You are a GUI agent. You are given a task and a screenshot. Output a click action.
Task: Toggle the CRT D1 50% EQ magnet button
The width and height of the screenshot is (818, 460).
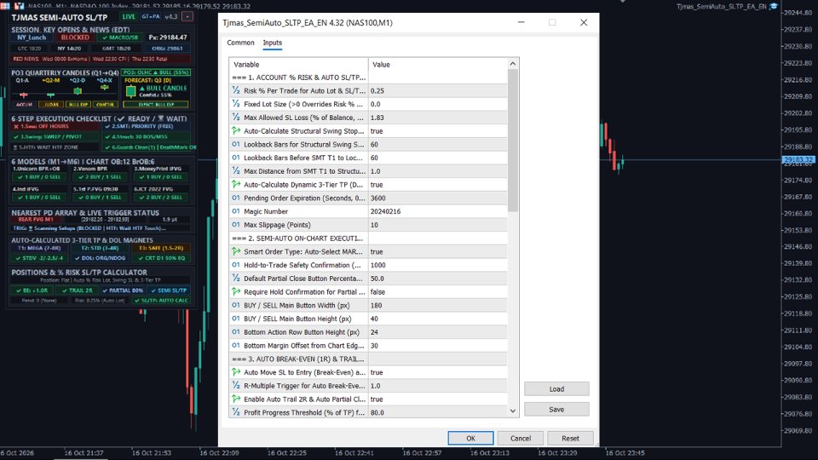click(161, 258)
